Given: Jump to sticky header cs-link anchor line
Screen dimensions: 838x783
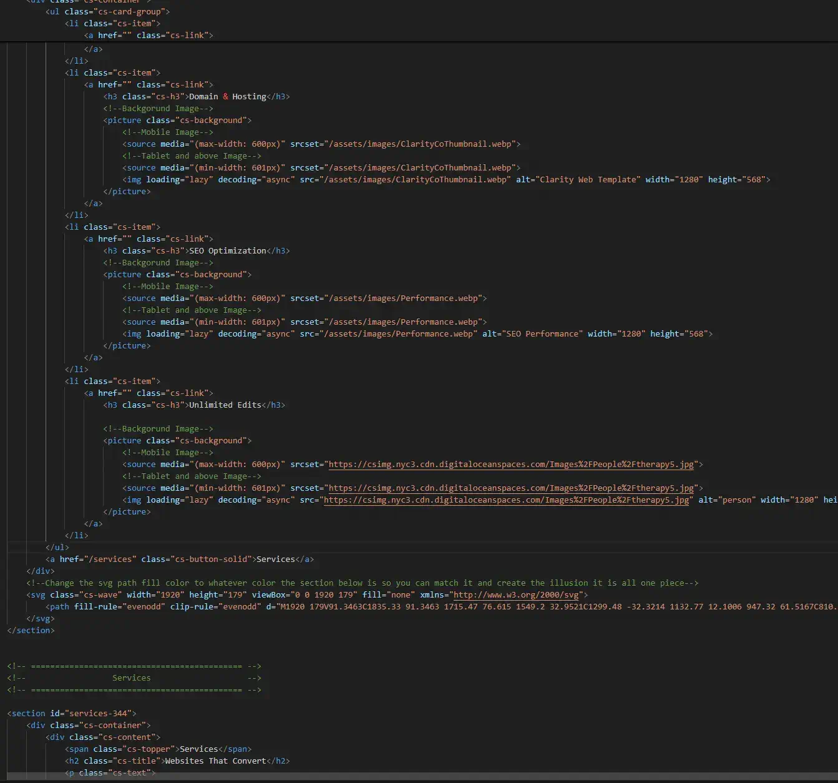Looking at the screenshot, I should click(x=149, y=36).
